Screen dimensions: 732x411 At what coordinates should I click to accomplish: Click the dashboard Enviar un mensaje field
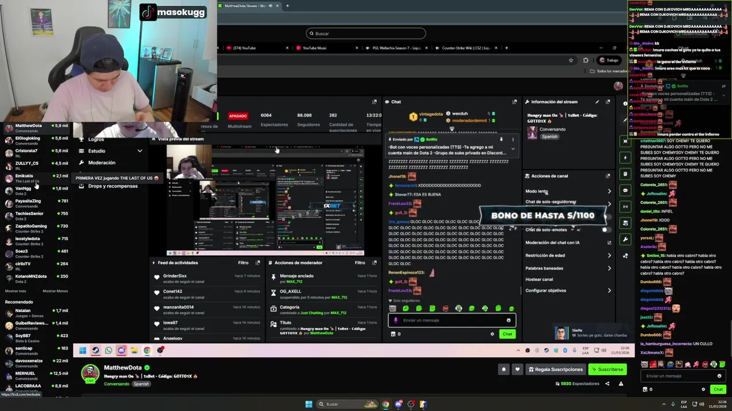(452, 320)
